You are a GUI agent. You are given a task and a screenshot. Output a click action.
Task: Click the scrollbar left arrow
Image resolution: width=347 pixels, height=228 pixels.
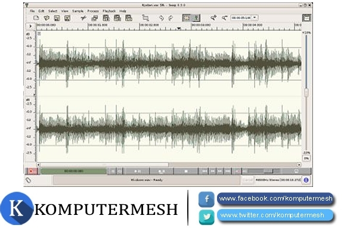[x=38, y=165]
